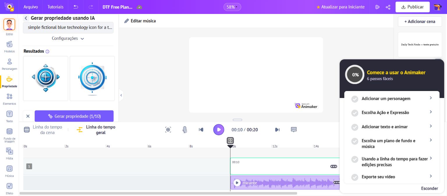This screenshot has height=196, width=447.
Task: Click + Adicionar cena button
Action: pyautogui.click(x=420, y=21)
